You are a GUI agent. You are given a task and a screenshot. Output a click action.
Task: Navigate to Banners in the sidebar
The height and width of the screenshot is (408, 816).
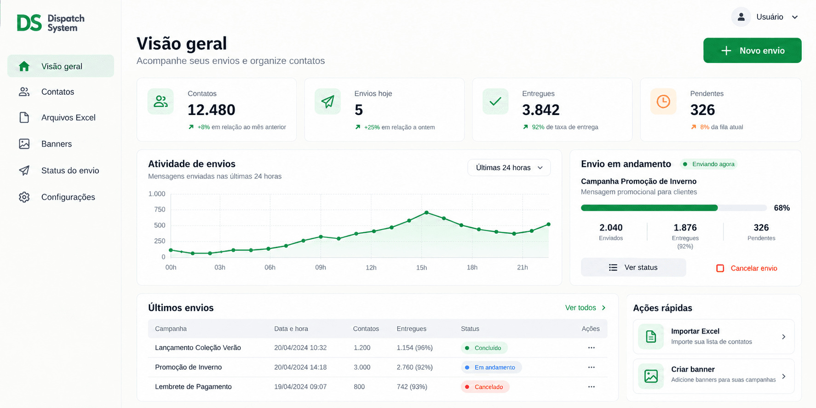pos(61,144)
